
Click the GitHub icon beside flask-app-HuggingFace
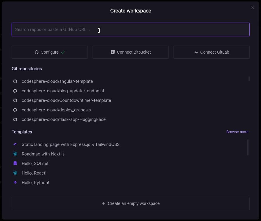click(x=15, y=119)
